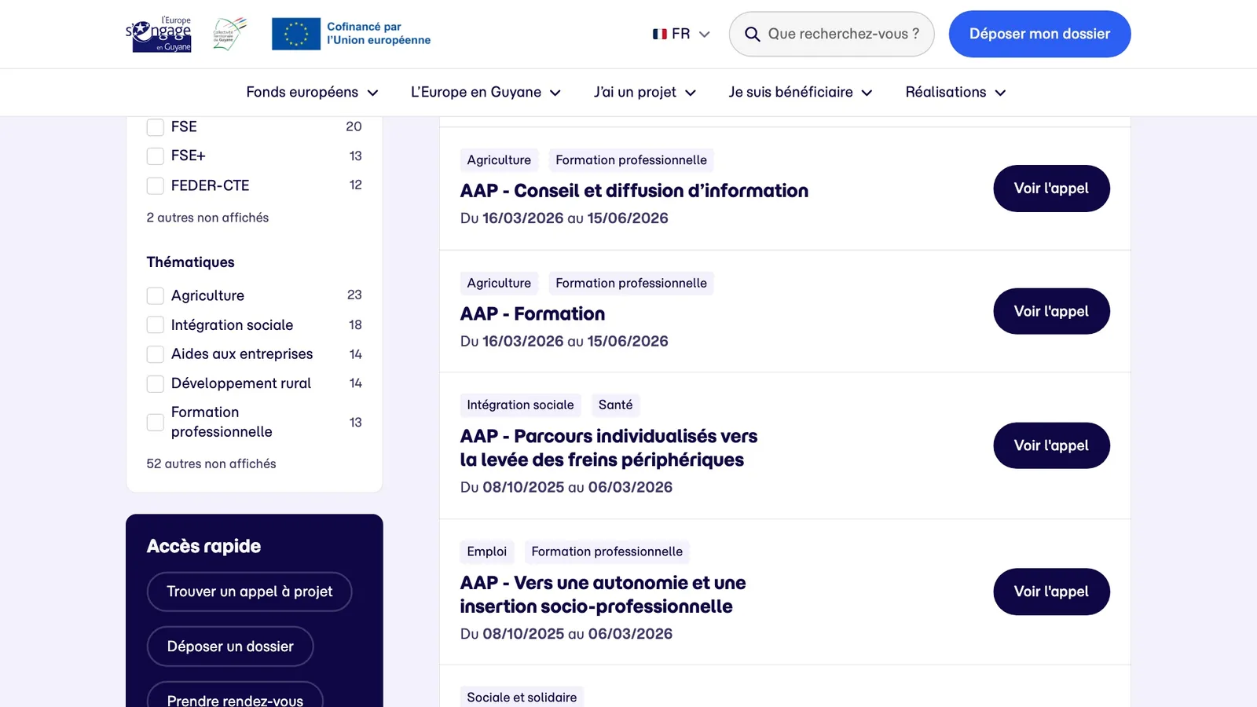Open Voir l'appel for Parcours individualisés
1257x707 pixels.
1051,445
